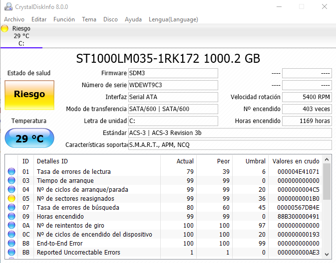Image resolution: width=336 pixels, height=263 pixels.
Task: Click the Actual column header
Action: pyautogui.click(x=178, y=161)
